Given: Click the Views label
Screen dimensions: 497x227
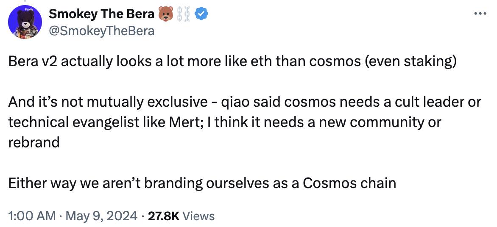Looking at the screenshot, I should pyautogui.click(x=199, y=216).
